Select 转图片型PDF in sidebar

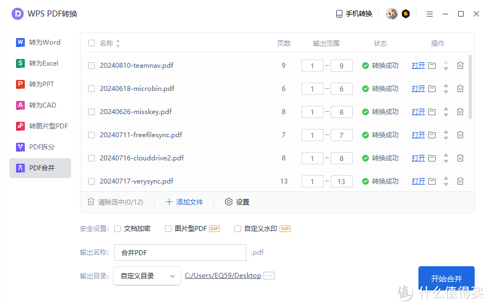pos(40,126)
